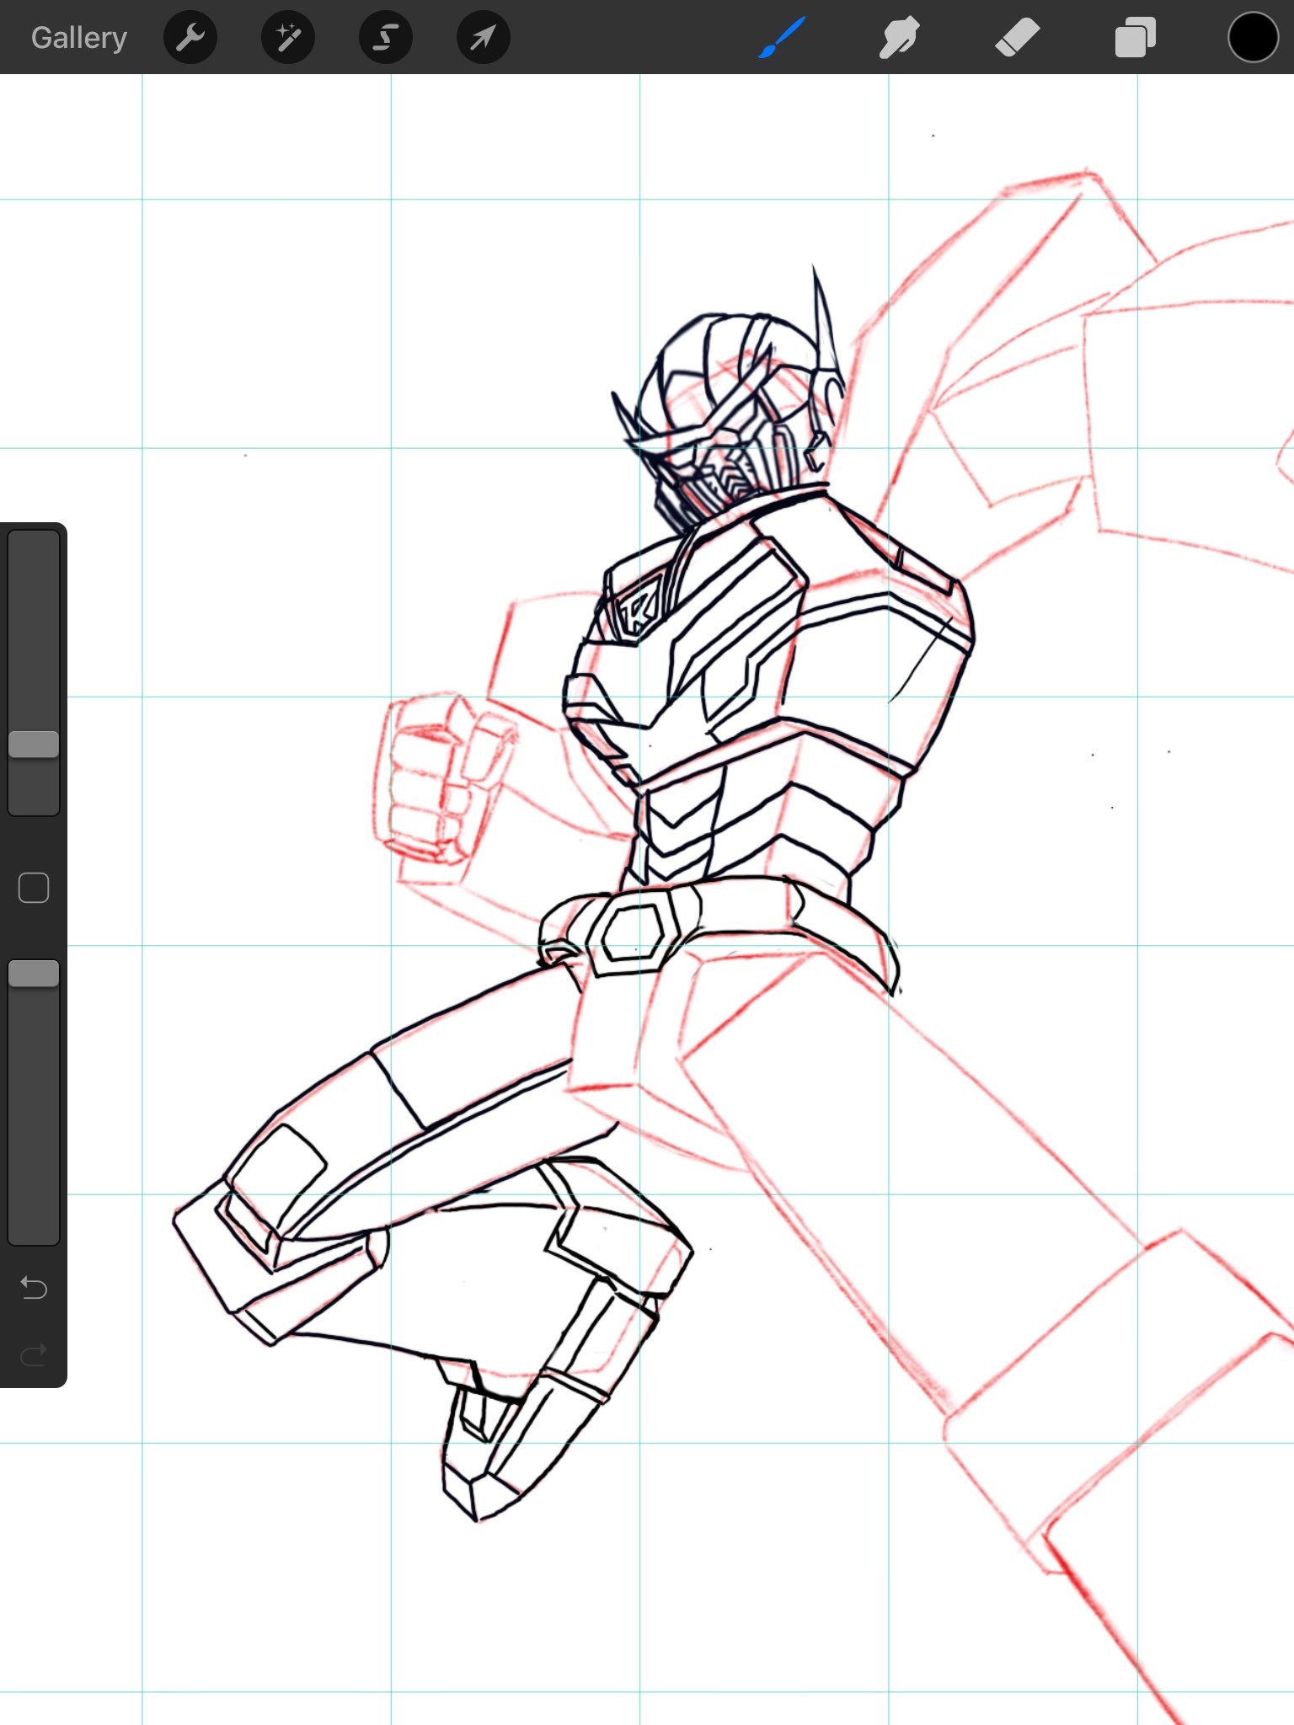Select the Eraser tool
Image resolution: width=1294 pixels, height=1725 pixels.
coord(1017,38)
